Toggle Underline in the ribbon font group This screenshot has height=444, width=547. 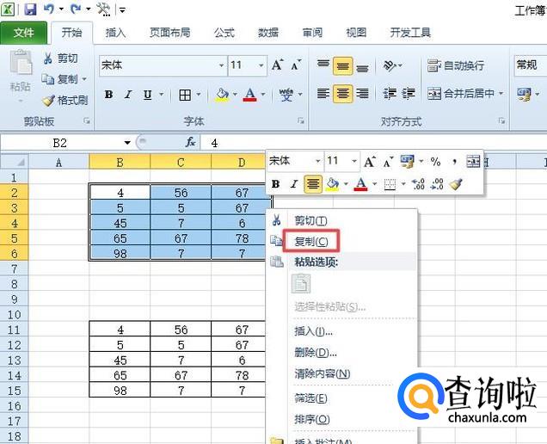coord(148,95)
